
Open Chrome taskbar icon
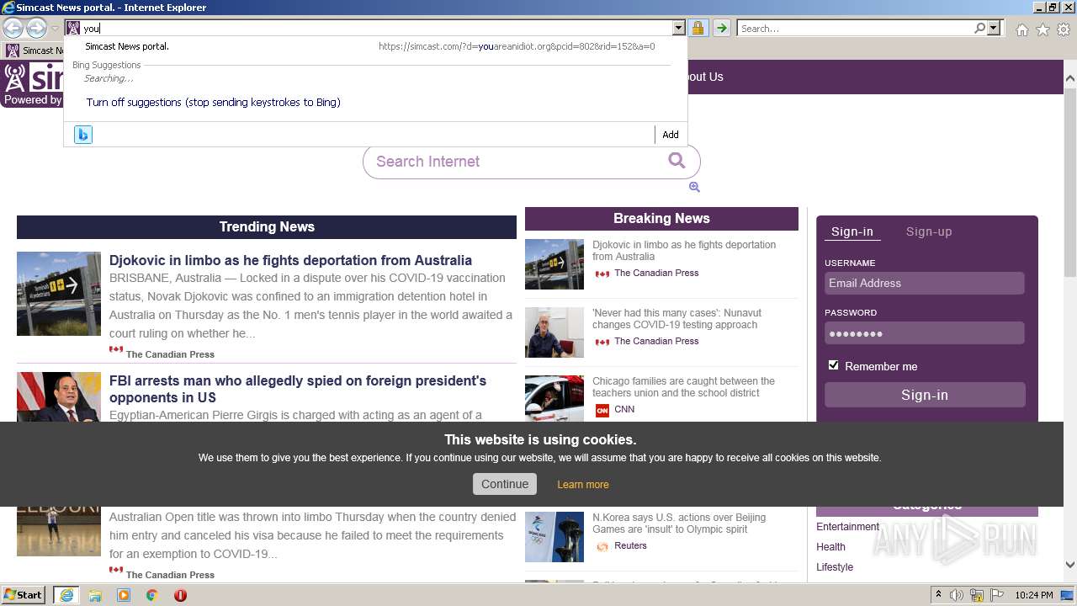pyautogui.click(x=152, y=595)
